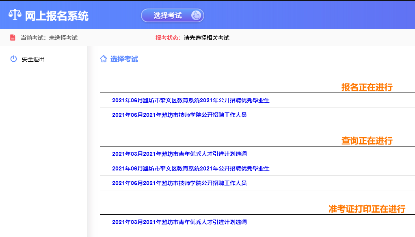Click the 准考证打印正在进行 section header
Screen dimensions: 415x237
367,209
